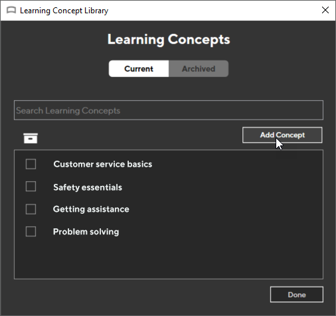Click the Add Concept button

coord(282,135)
